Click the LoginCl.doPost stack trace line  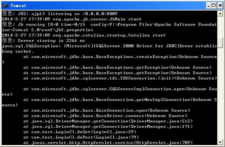pyautogui.click(x=81, y=137)
